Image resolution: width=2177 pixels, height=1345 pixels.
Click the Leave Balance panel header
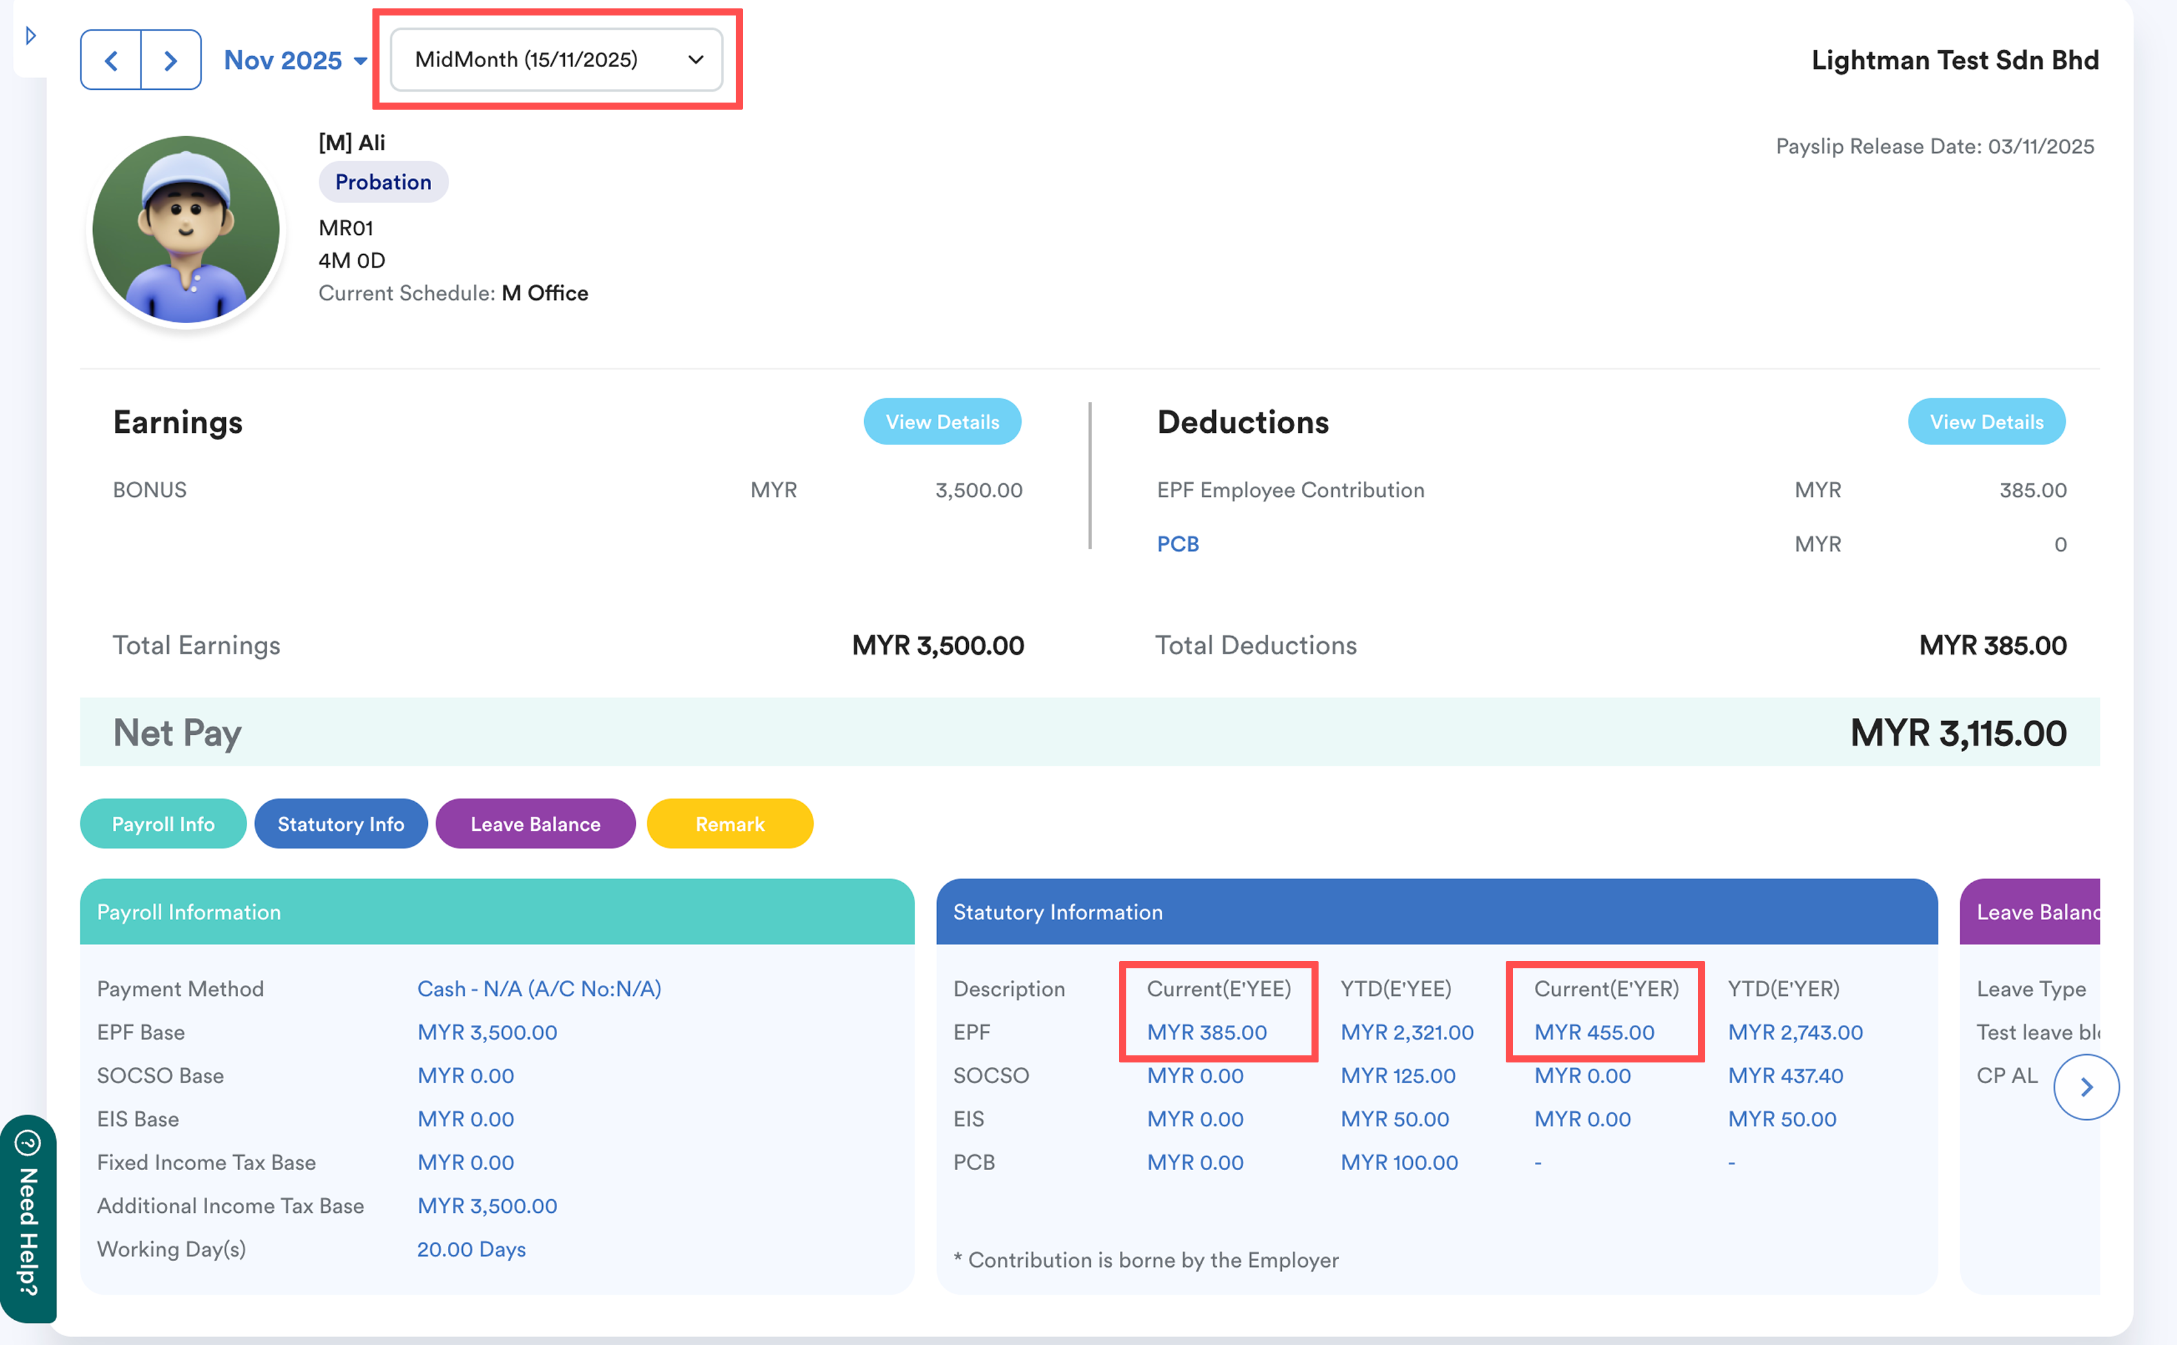tap(2033, 912)
